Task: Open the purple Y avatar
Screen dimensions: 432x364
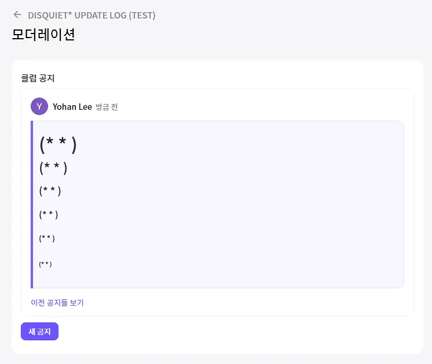Action: coord(39,106)
